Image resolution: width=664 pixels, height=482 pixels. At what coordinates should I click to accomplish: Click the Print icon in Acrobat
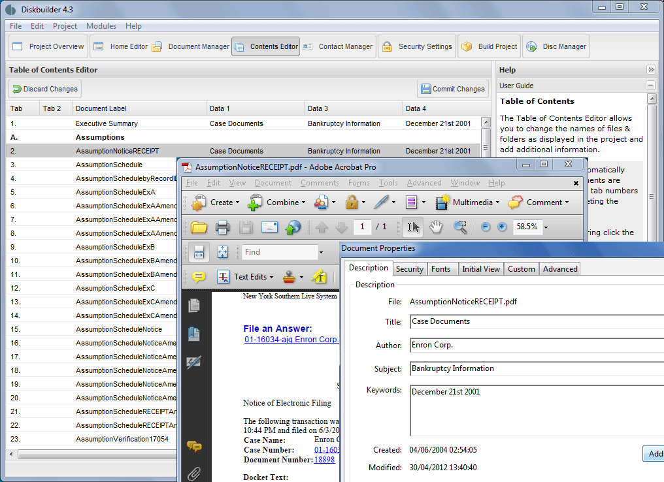[222, 228]
